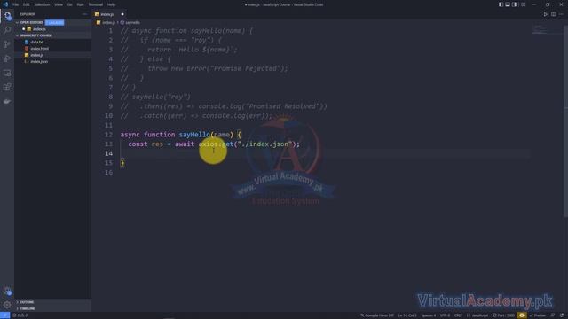Open the Manage gear in activity bar
The width and height of the screenshot is (568, 319).
pos(7,305)
